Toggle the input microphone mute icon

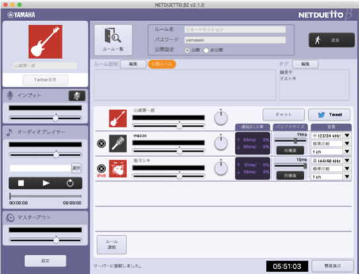pos(77,96)
